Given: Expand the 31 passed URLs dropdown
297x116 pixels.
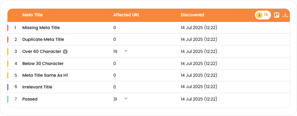Looking at the screenshot, I should pyautogui.click(x=126, y=98).
